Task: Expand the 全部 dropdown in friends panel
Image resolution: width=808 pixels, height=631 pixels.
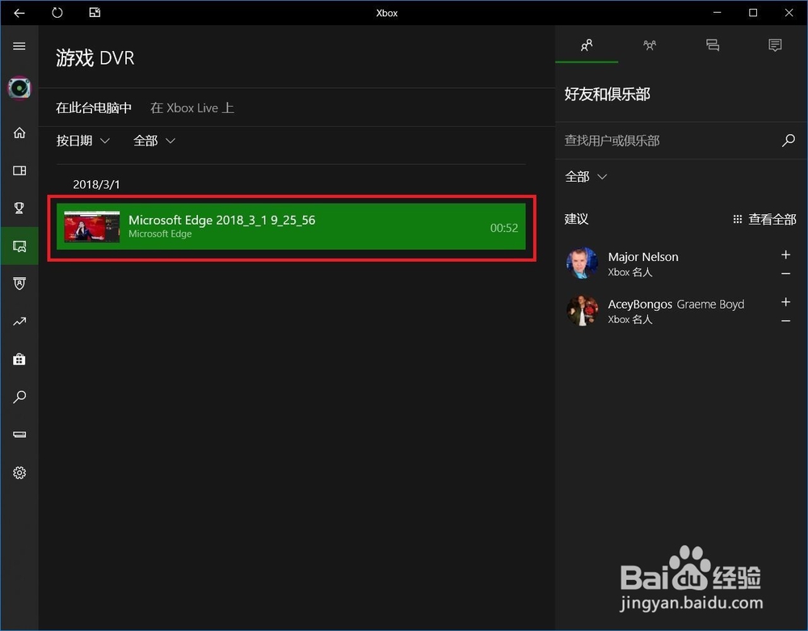Action: tap(586, 177)
